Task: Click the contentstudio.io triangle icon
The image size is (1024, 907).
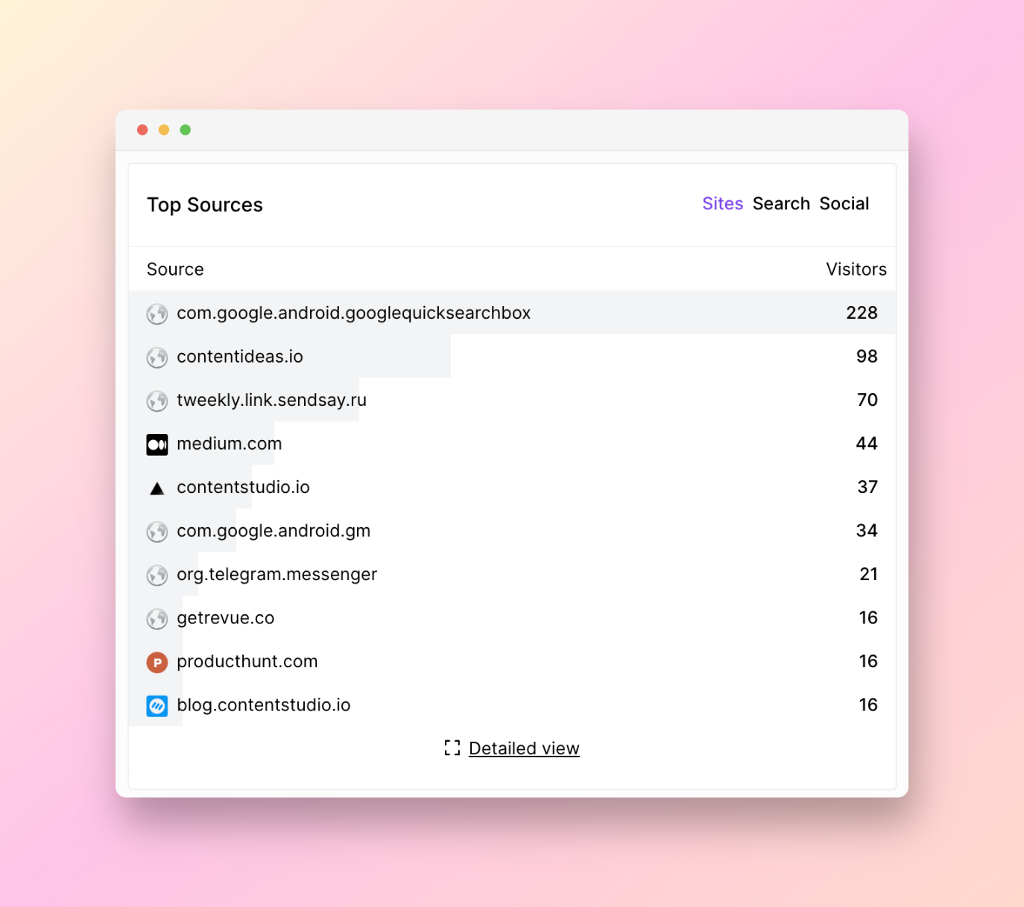Action: tap(157, 488)
